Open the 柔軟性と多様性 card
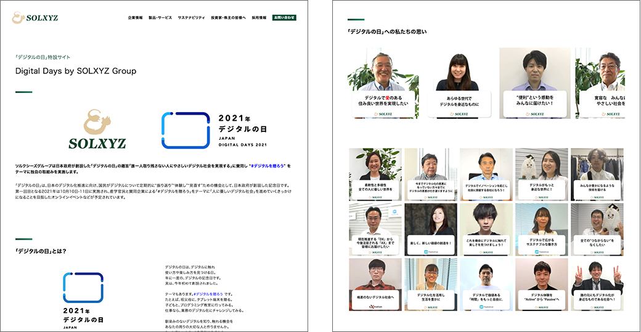This screenshot has height=332, width=641. (375, 174)
